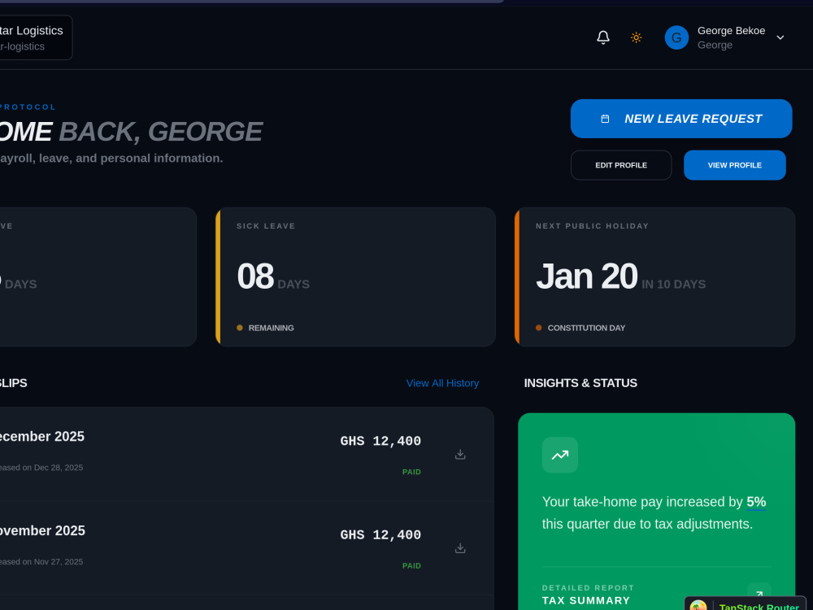Click the Constitution Day label
Screen dimensions: 813x610
586,328
